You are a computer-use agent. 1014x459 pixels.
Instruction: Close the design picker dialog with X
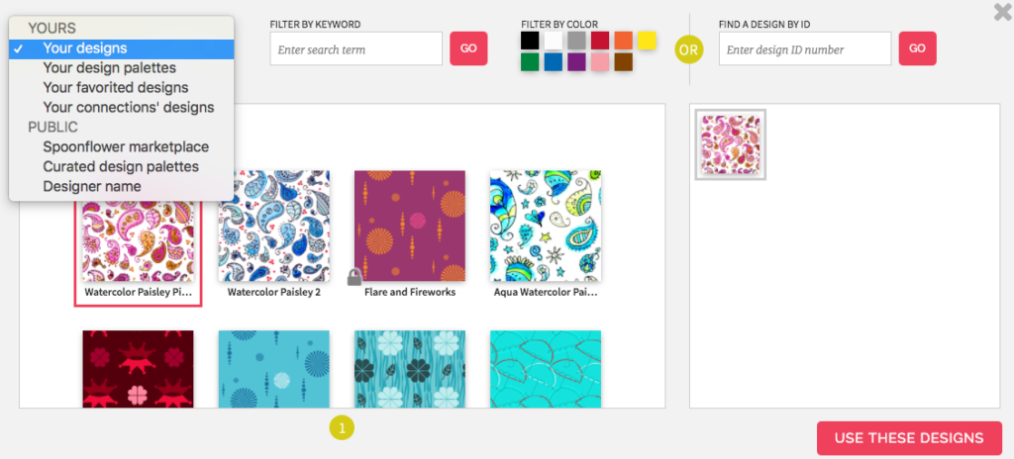pyautogui.click(x=1002, y=12)
